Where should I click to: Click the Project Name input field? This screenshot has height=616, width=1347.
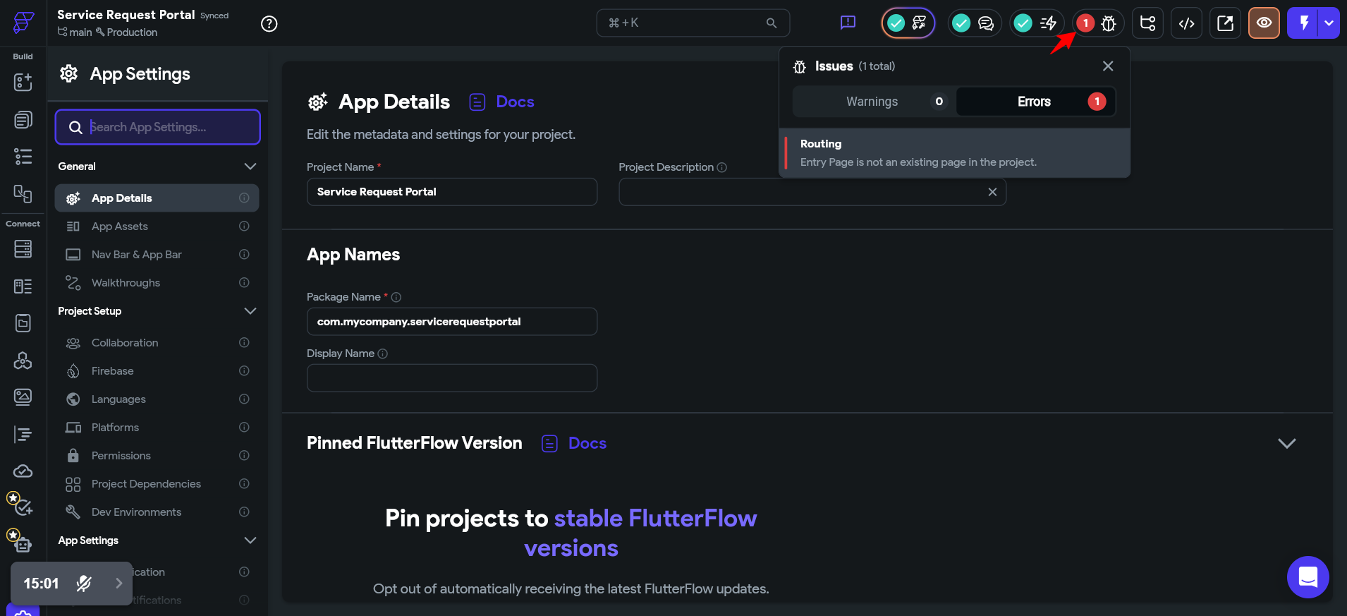point(452,192)
